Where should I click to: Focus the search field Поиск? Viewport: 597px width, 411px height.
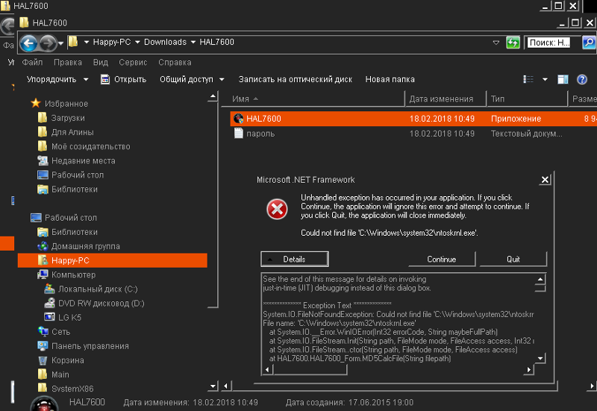pos(550,43)
